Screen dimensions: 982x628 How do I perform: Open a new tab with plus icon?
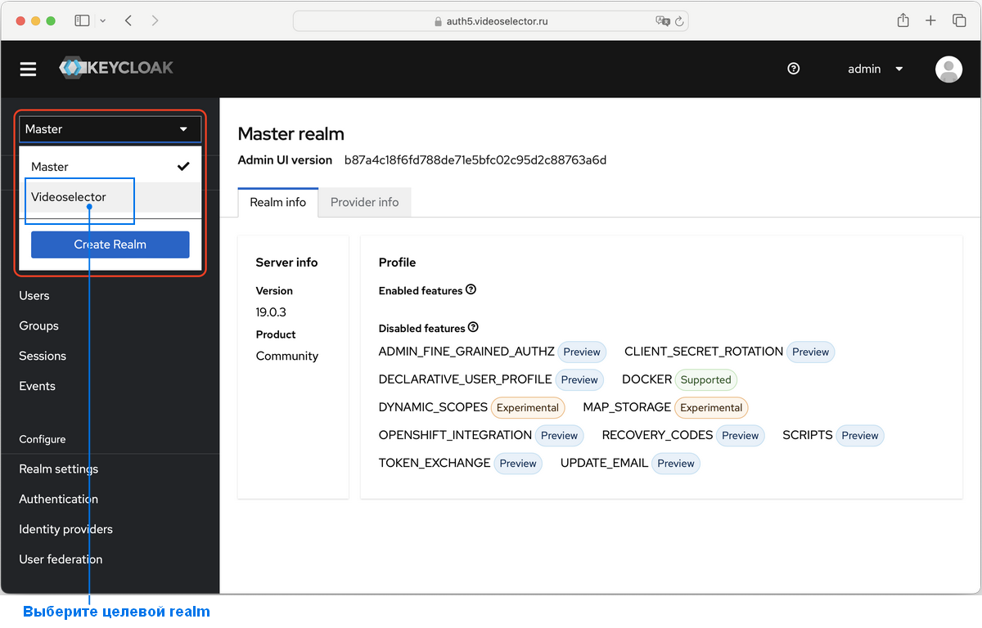[x=930, y=20]
